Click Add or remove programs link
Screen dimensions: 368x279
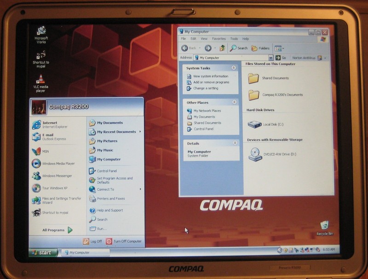click(208, 82)
